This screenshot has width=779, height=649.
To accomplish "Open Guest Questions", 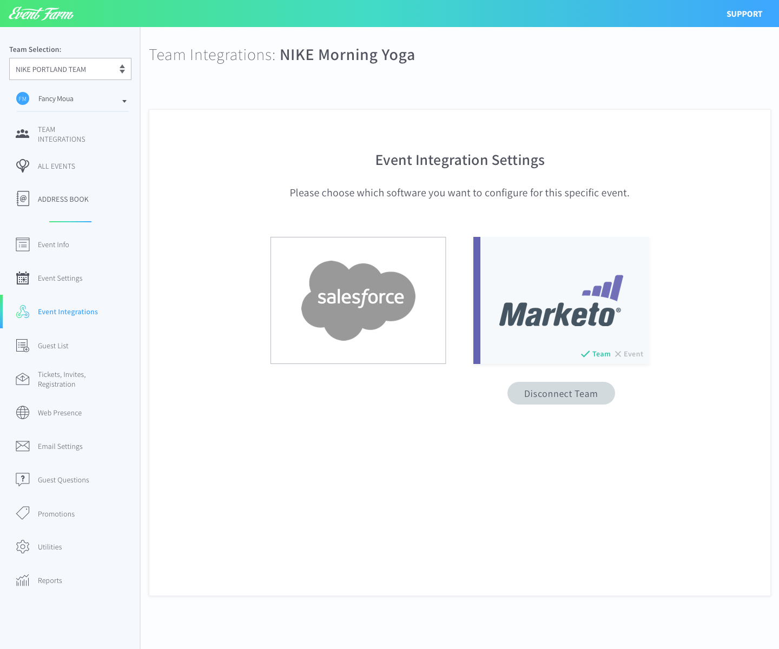I will pos(63,480).
